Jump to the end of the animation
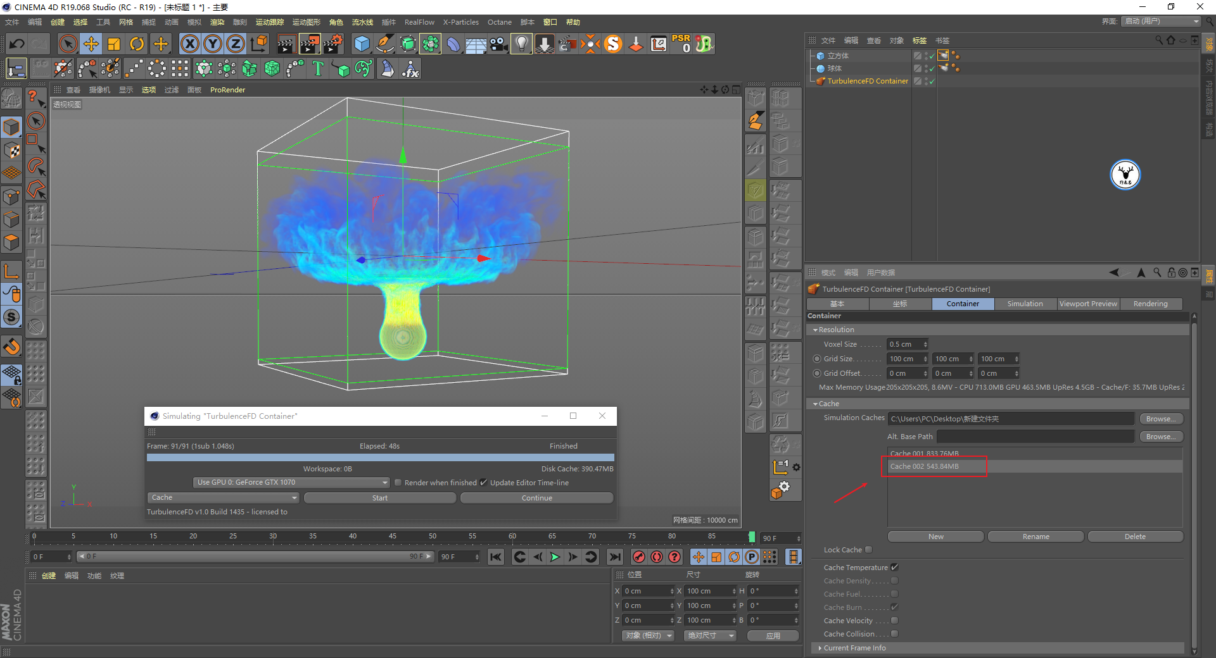The width and height of the screenshot is (1216, 658). 614,557
